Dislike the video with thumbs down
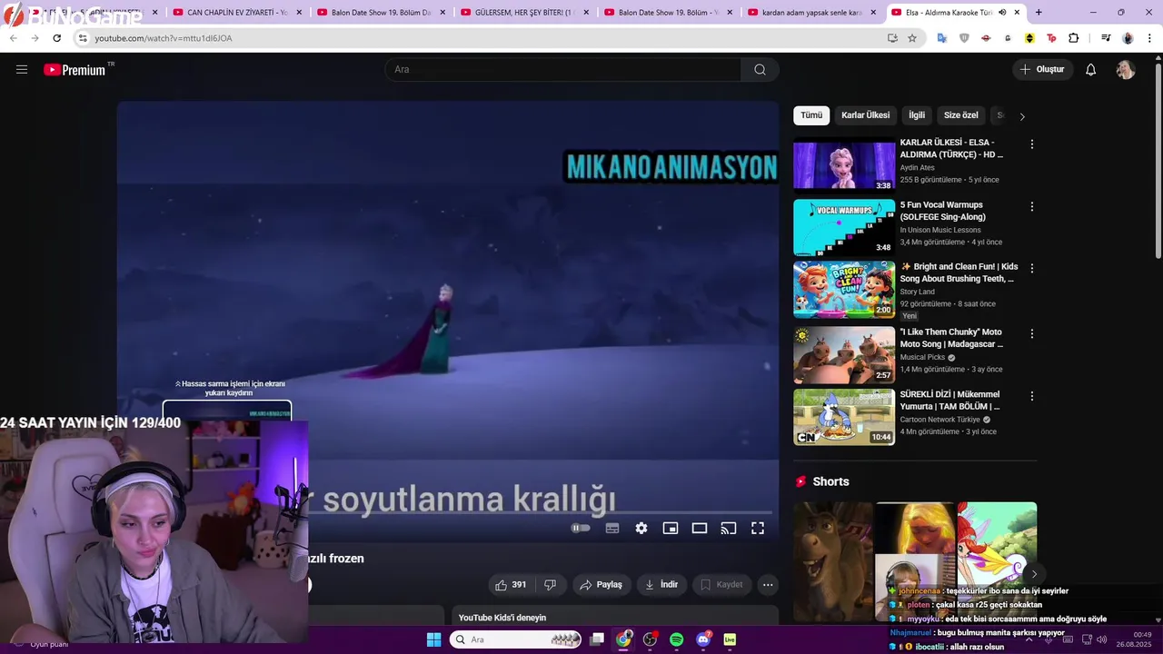Viewport: 1163px width, 654px height. (550, 585)
